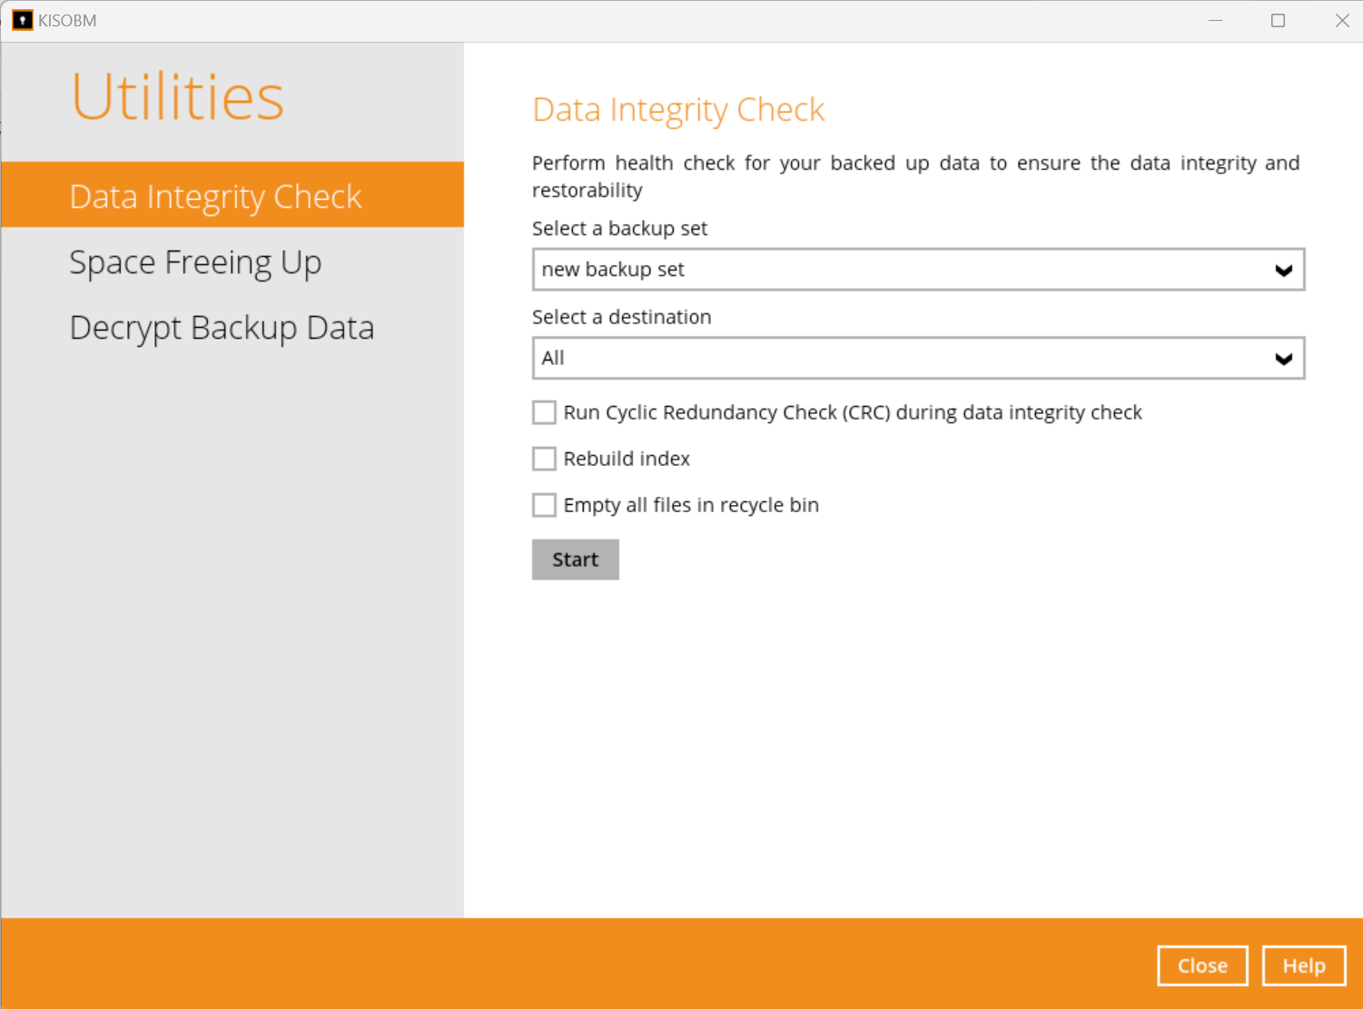Open the Decrypt Backup Data section
This screenshot has height=1009, width=1363.
point(222,328)
